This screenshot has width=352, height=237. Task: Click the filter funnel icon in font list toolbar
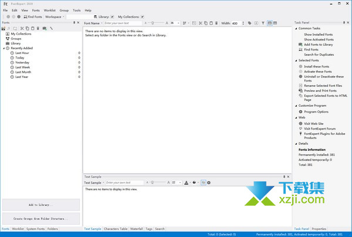[x=263, y=23]
